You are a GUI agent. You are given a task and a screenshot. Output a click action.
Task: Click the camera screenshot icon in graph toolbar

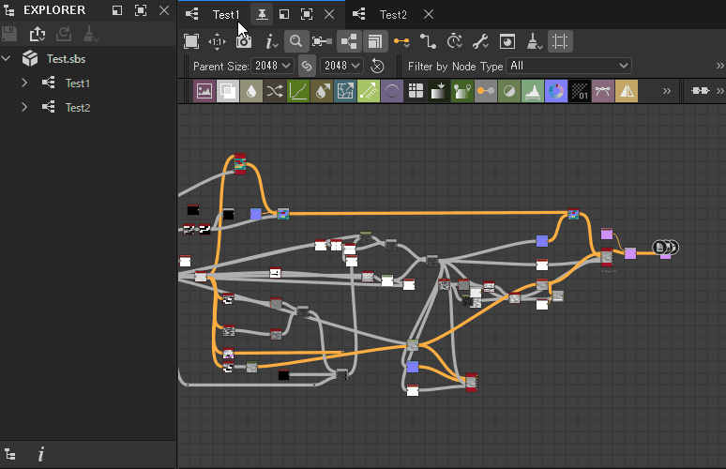point(244,41)
